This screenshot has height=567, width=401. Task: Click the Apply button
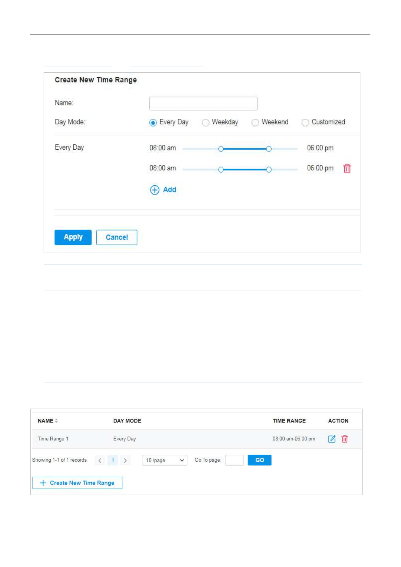tap(73, 237)
